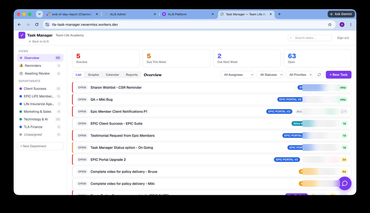The width and height of the screenshot is (370, 213).
Task: Click the + New Task button
Action: (x=338, y=75)
